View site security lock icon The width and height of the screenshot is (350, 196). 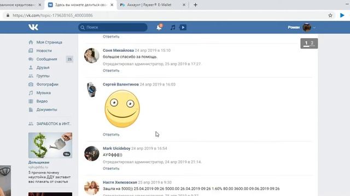8,15
